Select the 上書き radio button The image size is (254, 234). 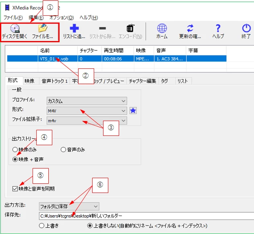click(41, 226)
